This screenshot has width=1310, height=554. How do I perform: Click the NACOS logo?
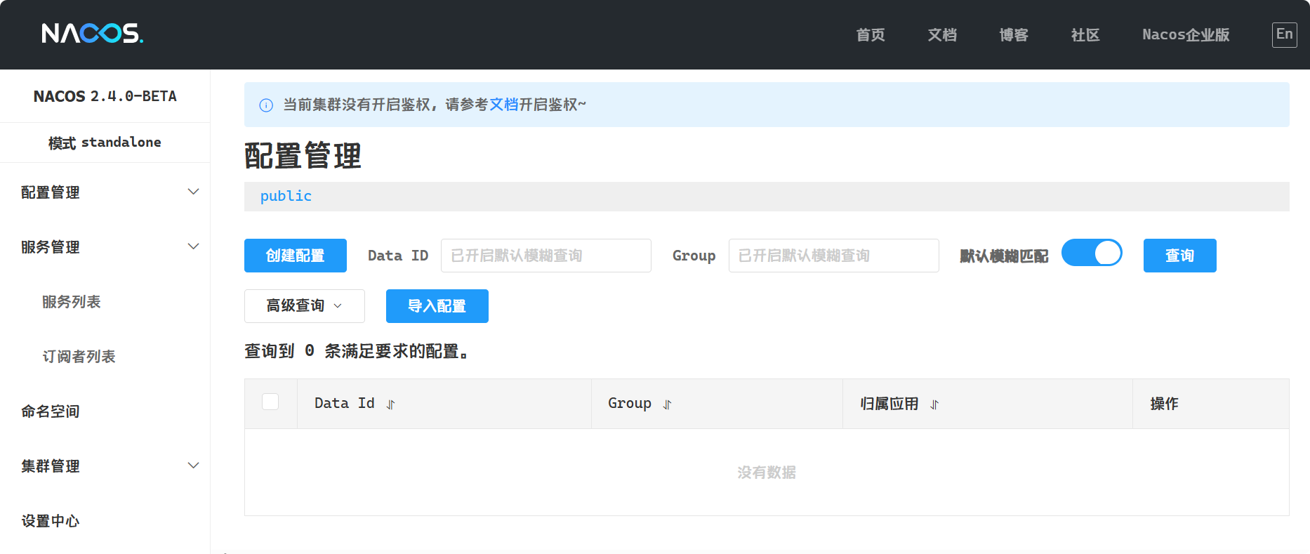point(92,33)
